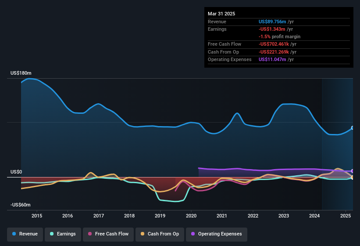Toggle the Earnings series in the legend
Viewport: 360px width, 246px height.
63,234
